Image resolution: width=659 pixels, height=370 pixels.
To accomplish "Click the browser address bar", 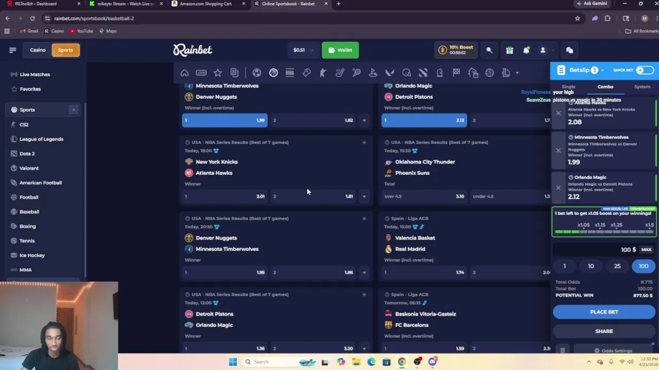I will coord(309,18).
